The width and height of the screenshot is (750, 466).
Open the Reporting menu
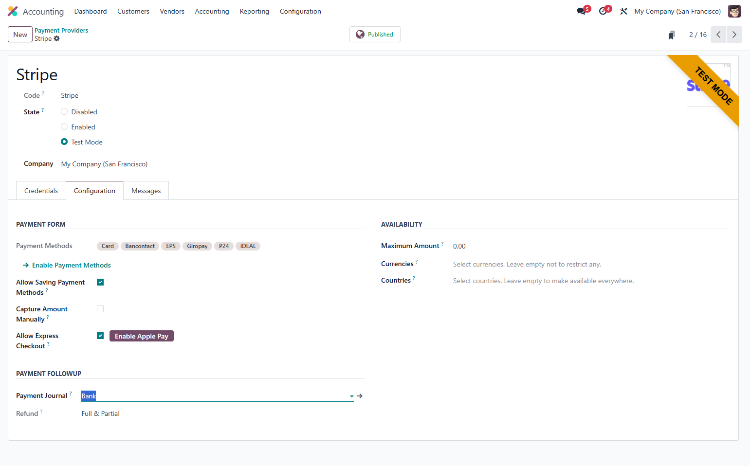(254, 11)
